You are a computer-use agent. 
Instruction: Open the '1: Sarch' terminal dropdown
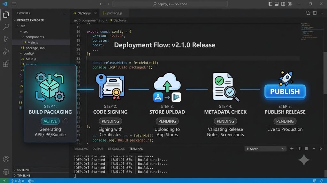point(265,149)
